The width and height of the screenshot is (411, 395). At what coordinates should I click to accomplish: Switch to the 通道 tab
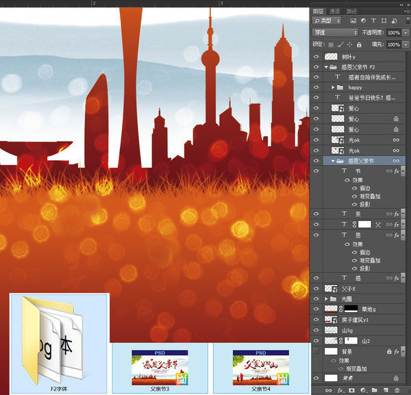(x=334, y=11)
